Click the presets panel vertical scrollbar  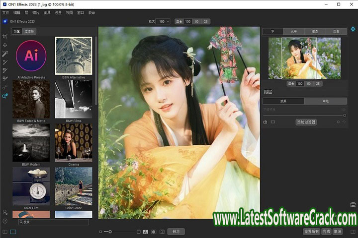96,70
